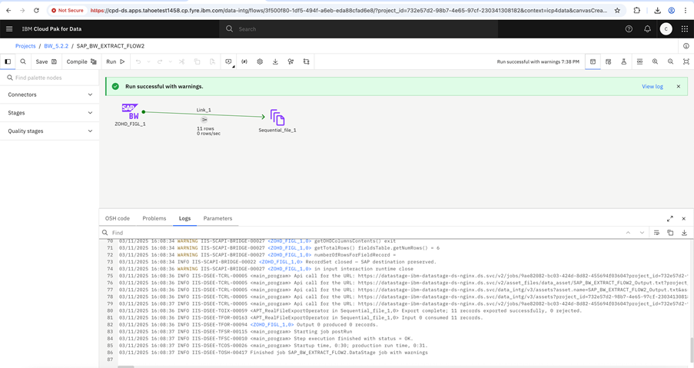Click the arrange canvas layout icon

tap(307, 61)
